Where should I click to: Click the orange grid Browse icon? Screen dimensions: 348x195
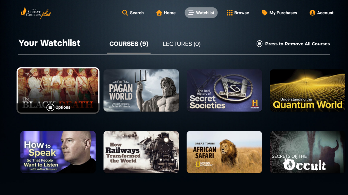[x=229, y=13]
